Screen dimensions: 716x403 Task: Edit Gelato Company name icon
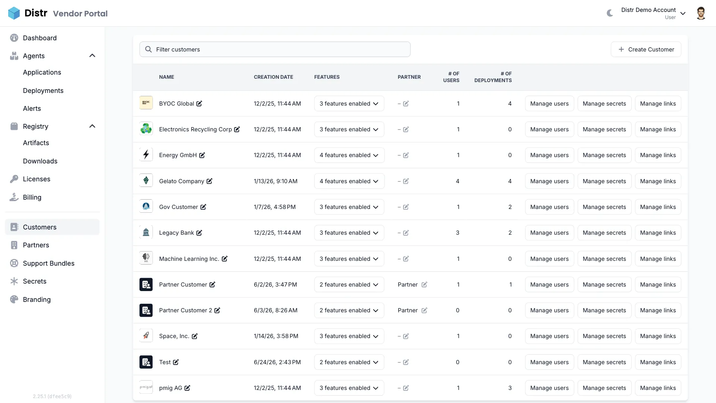pos(210,181)
